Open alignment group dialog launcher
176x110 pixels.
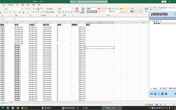(x=57, y=16)
